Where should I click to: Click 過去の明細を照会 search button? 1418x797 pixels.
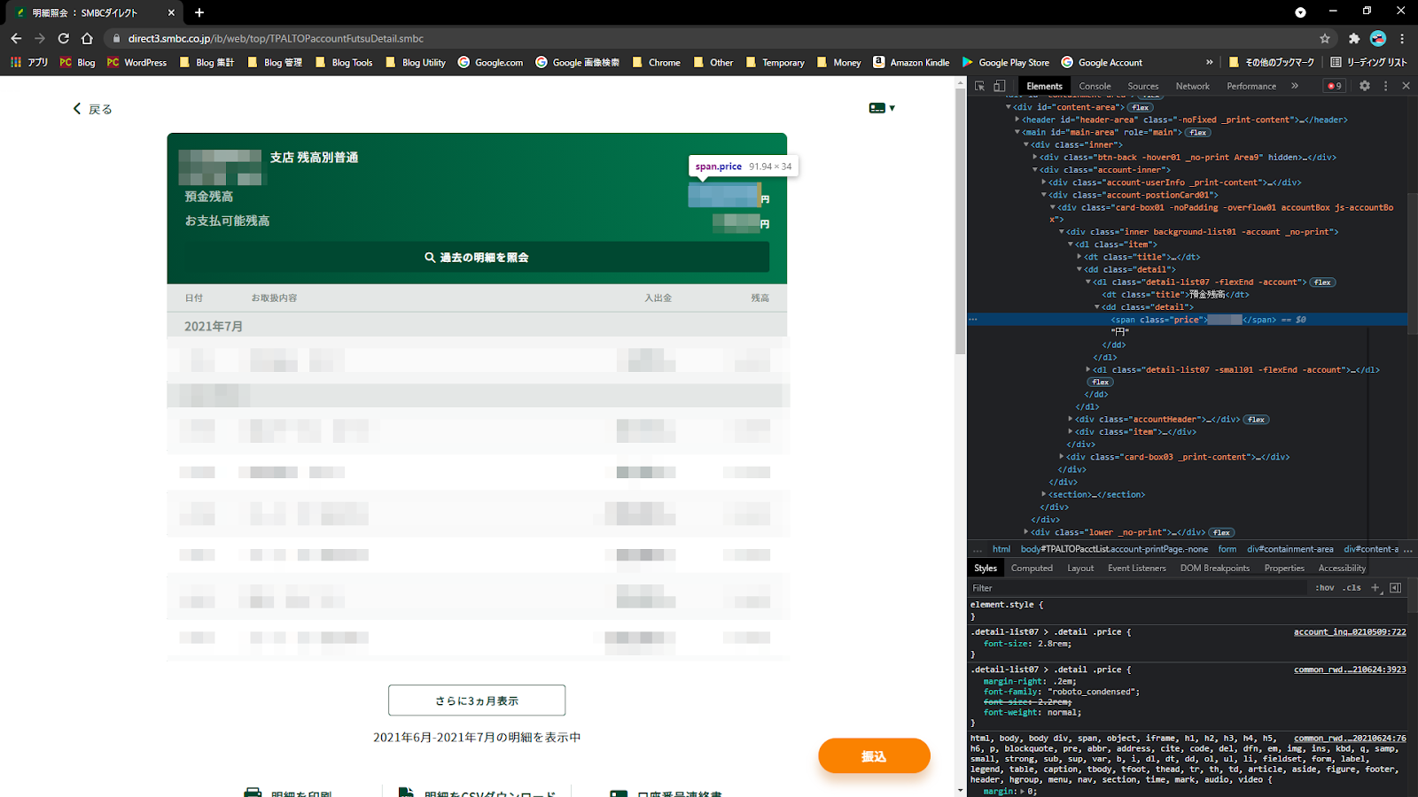(477, 258)
